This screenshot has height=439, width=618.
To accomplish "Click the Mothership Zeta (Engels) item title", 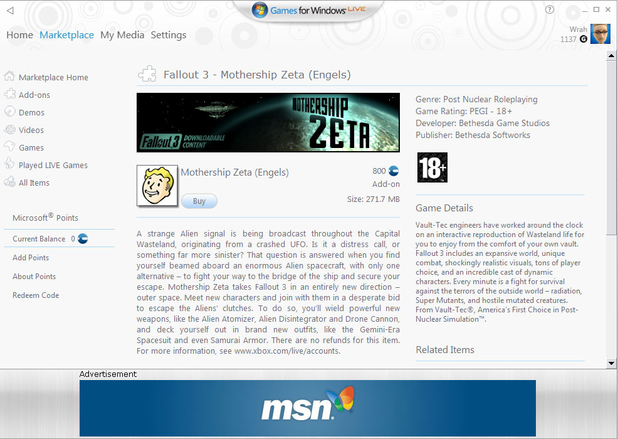I will 235,172.
